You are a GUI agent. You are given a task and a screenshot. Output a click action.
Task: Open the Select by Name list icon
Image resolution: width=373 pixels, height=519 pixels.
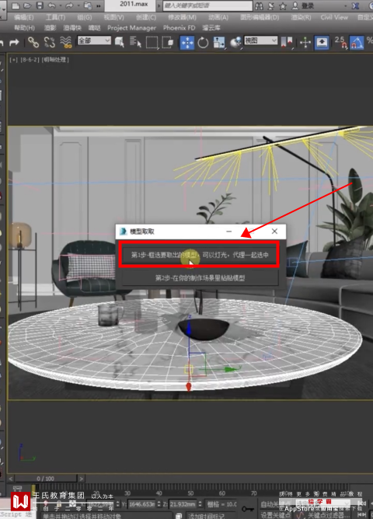coord(135,42)
